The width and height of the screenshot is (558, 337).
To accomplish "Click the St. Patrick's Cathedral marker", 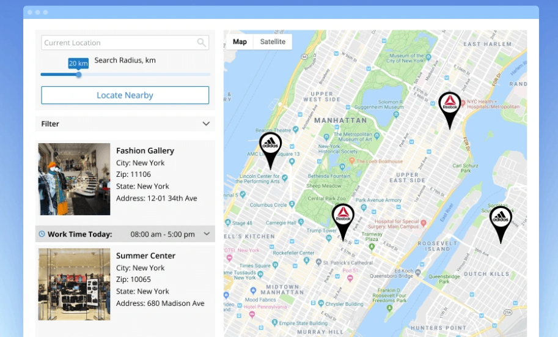I will (x=318, y=262).
